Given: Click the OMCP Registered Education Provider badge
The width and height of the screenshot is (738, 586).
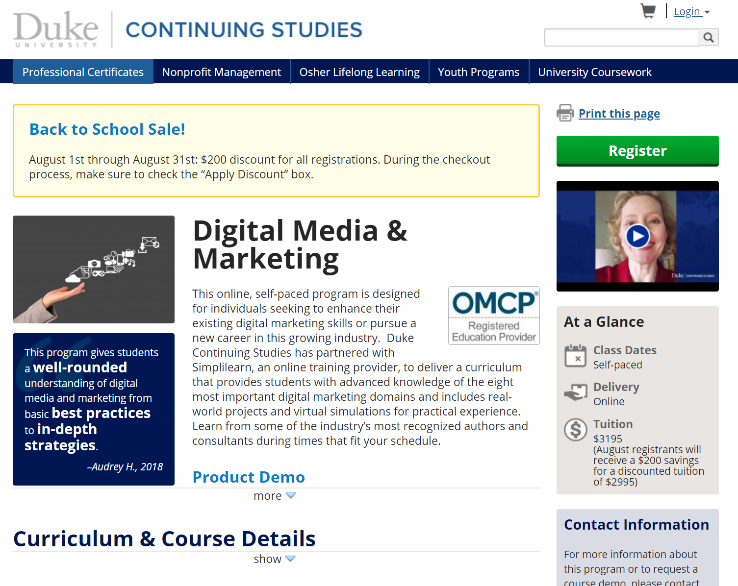Looking at the screenshot, I should pyautogui.click(x=494, y=316).
